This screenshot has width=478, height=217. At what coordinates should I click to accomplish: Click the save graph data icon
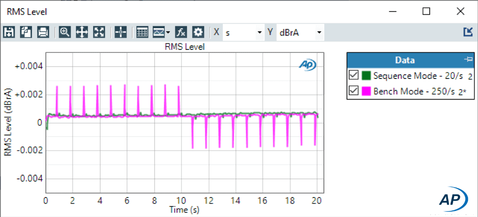9,32
